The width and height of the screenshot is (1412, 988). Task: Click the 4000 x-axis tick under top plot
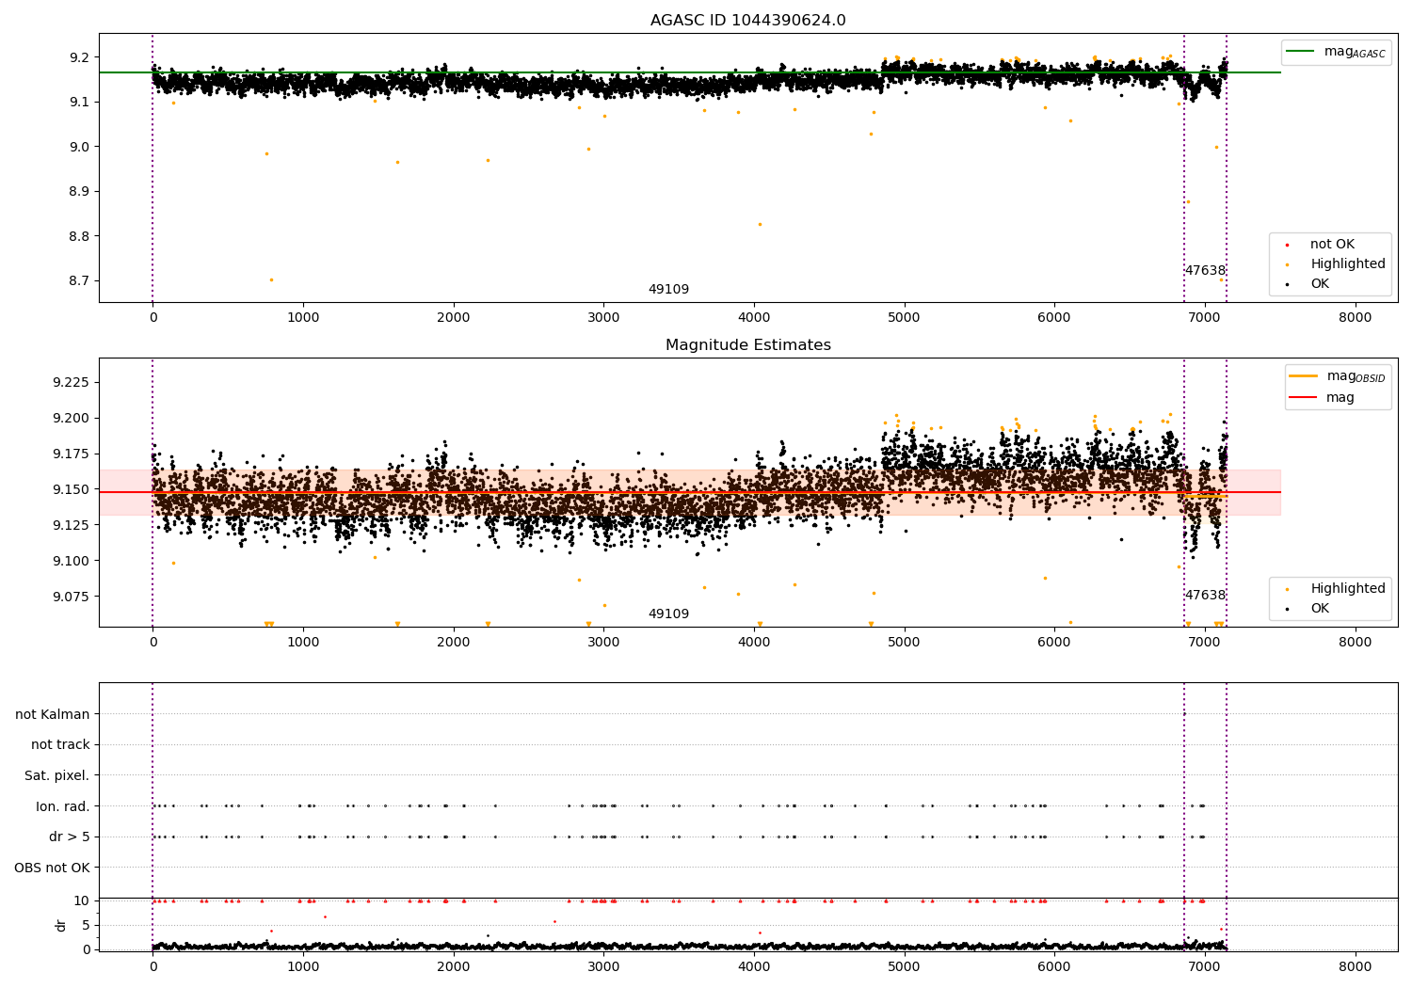(x=754, y=318)
